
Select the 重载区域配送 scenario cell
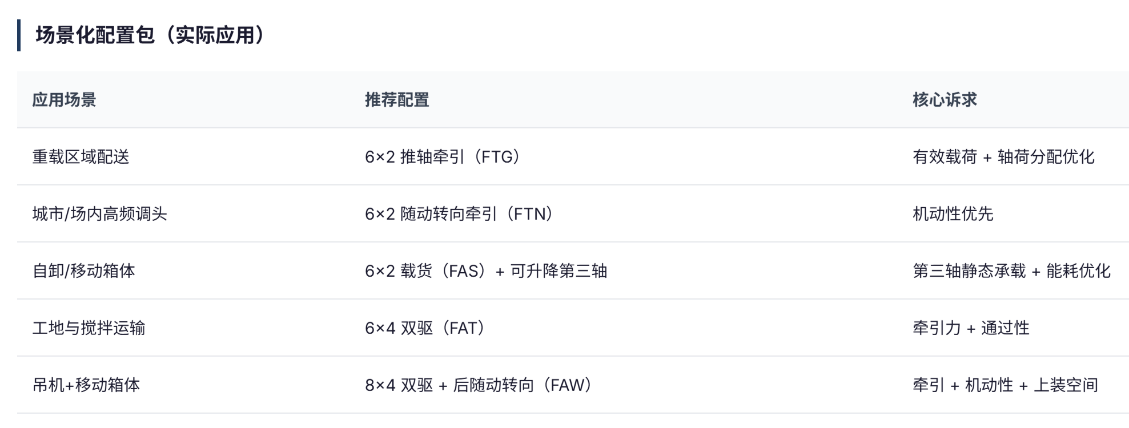pos(81,157)
